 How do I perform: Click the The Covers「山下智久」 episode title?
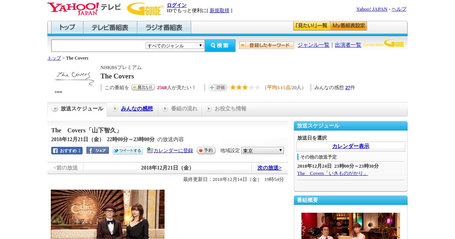[86, 131]
